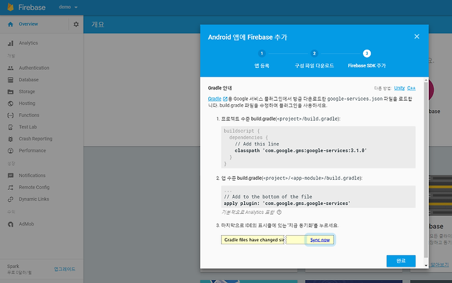
Task: Click the Analytics help question icon
Action: [x=279, y=213]
